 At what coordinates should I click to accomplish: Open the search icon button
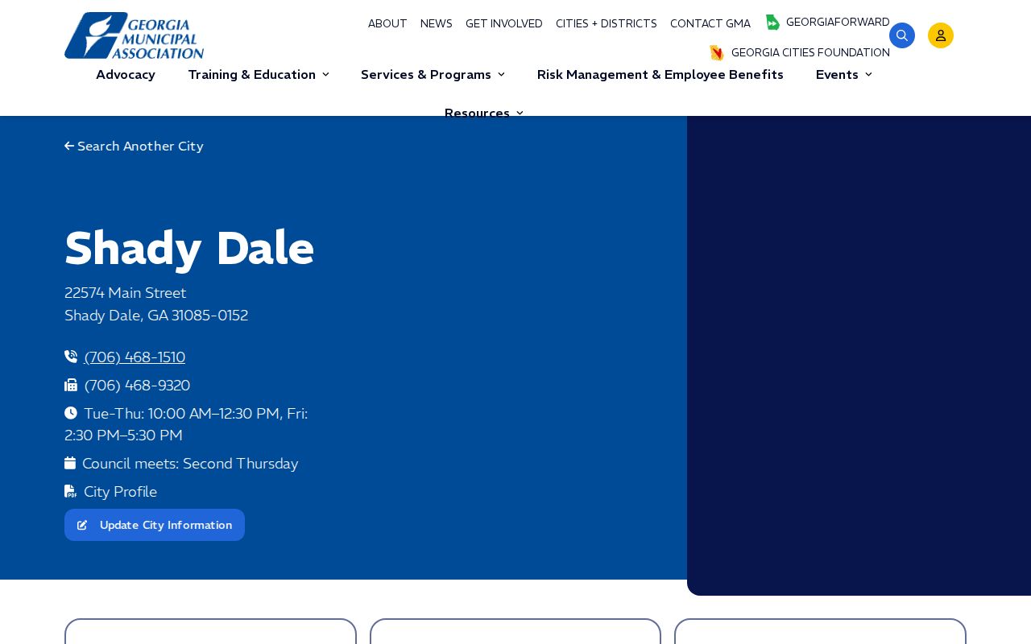click(x=902, y=35)
